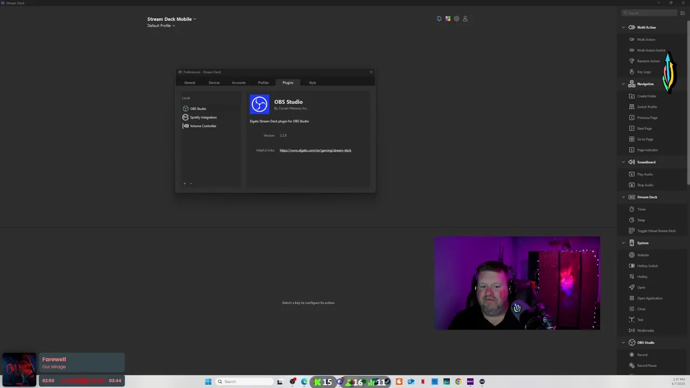This screenshot has height=388, width=690.
Task: Pick the Stop Audio action icon
Action: coord(632,185)
